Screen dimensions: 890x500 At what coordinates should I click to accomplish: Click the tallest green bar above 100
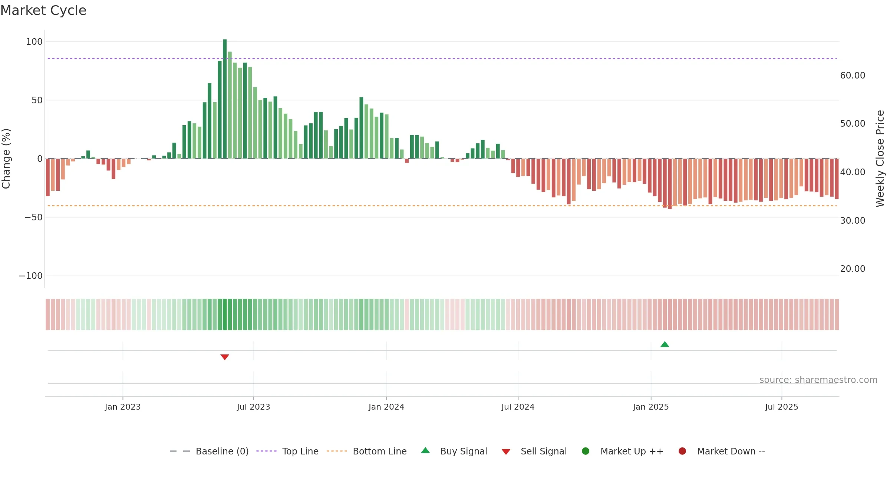click(x=225, y=99)
